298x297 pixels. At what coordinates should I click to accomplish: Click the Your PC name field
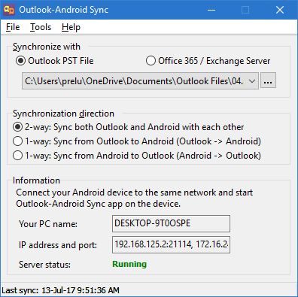171,223
